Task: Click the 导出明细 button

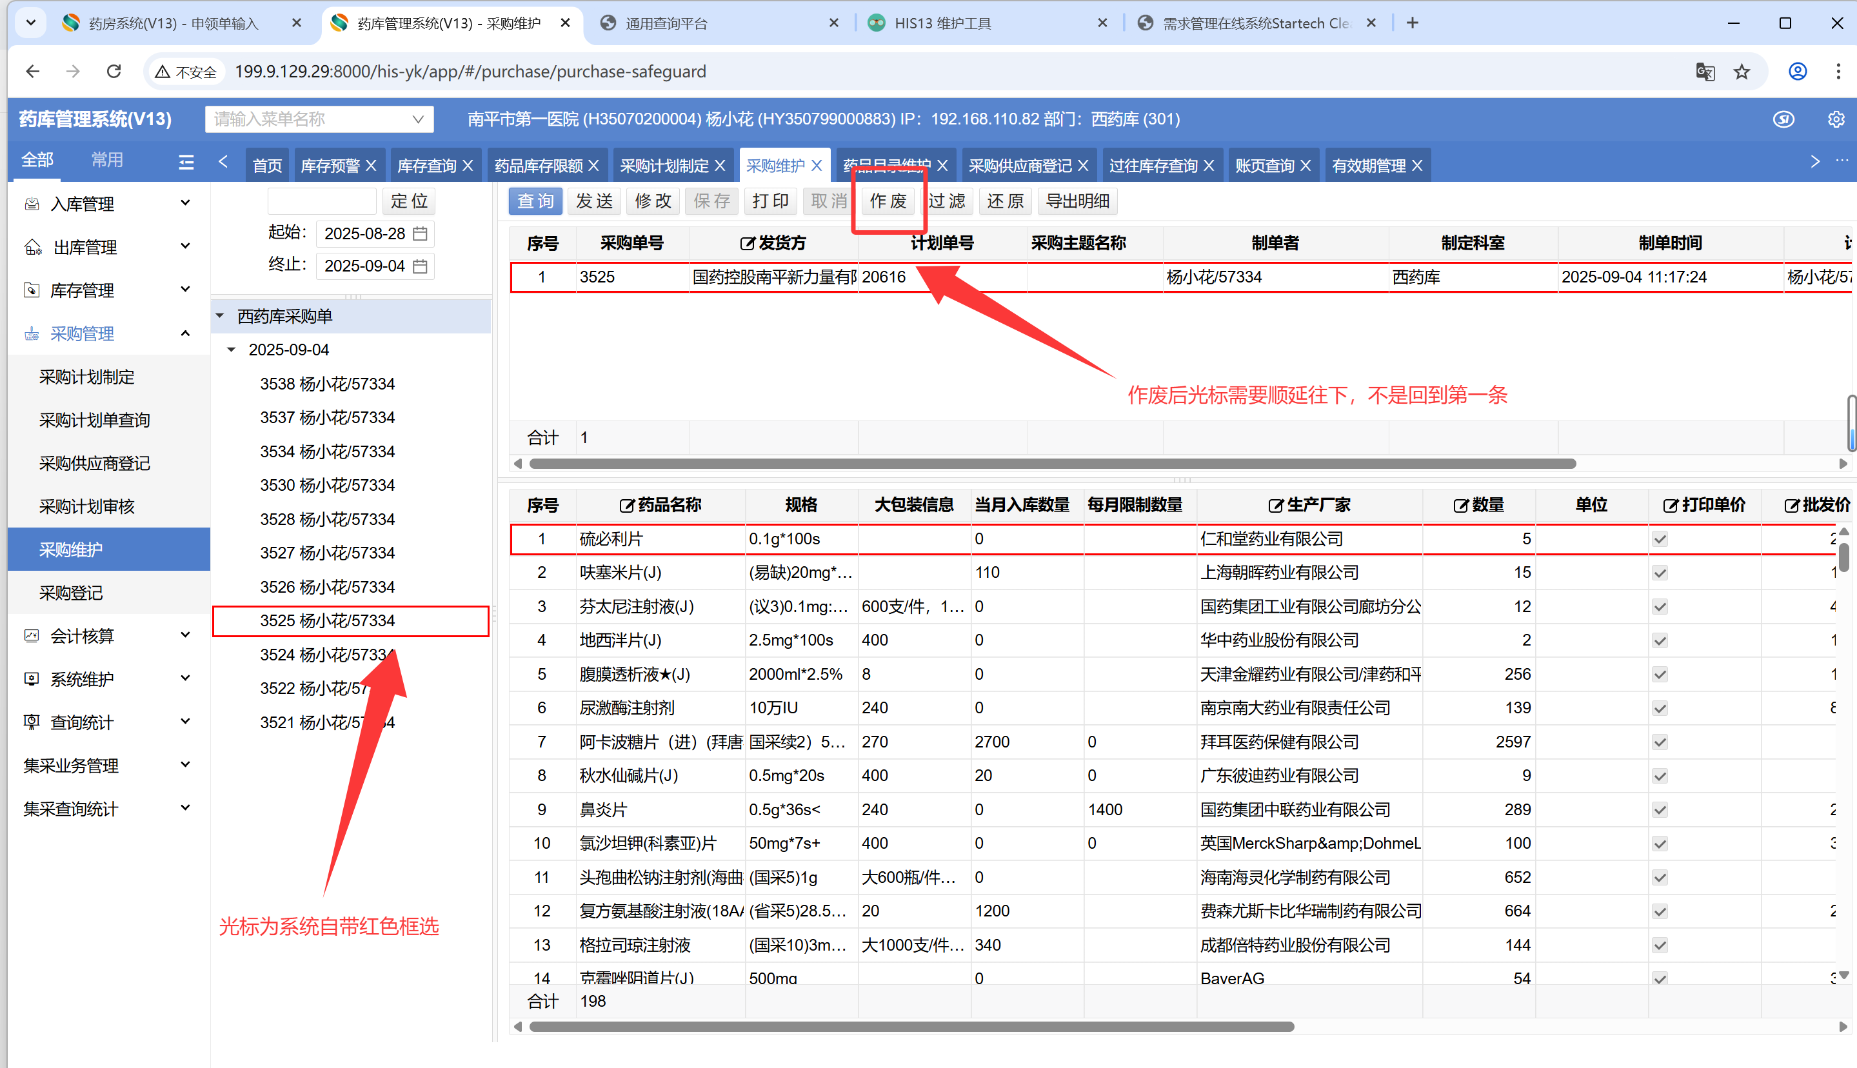Action: pos(1077,201)
